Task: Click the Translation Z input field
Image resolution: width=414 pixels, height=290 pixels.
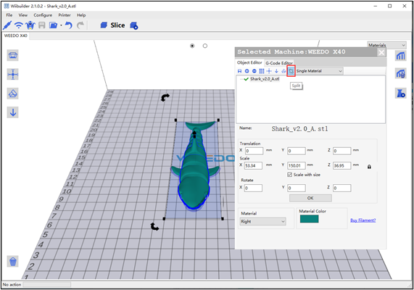Action: click(x=341, y=151)
